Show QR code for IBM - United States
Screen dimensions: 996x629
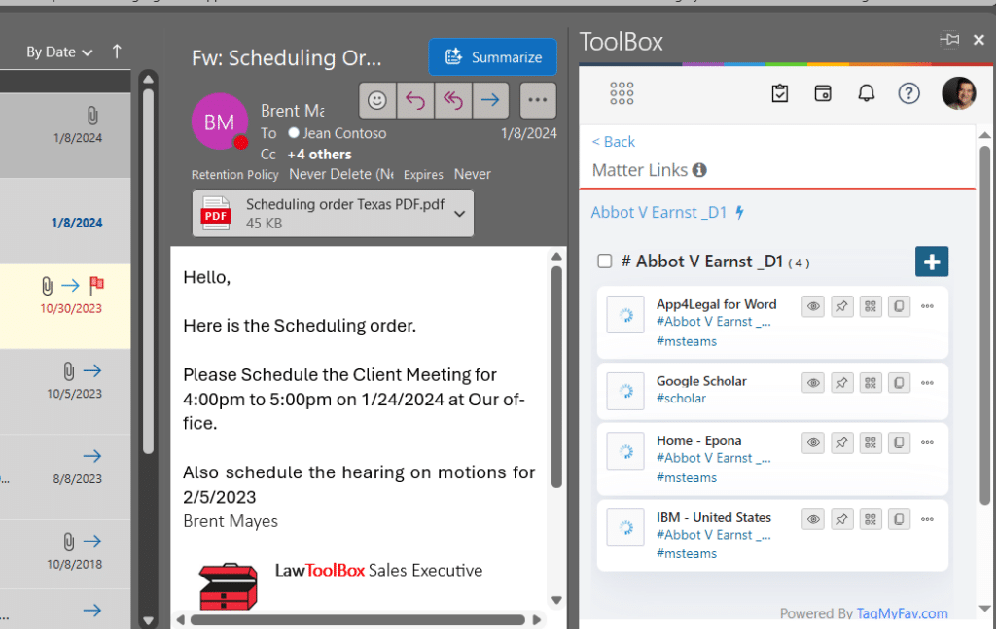point(871,520)
